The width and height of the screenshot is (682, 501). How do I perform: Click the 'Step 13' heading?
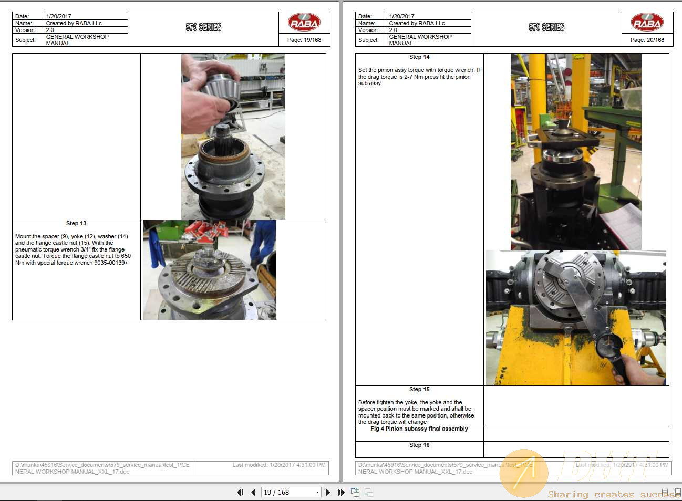[76, 223]
